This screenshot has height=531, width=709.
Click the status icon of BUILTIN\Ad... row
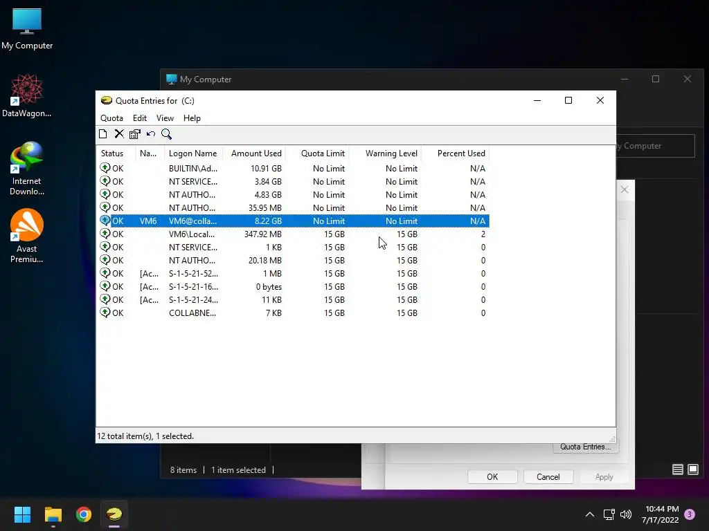[105, 168]
